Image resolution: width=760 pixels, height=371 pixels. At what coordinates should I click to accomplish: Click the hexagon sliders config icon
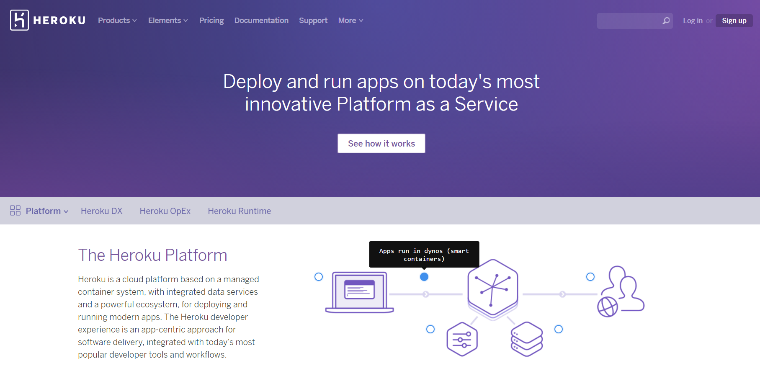pyautogui.click(x=462, y=339)
